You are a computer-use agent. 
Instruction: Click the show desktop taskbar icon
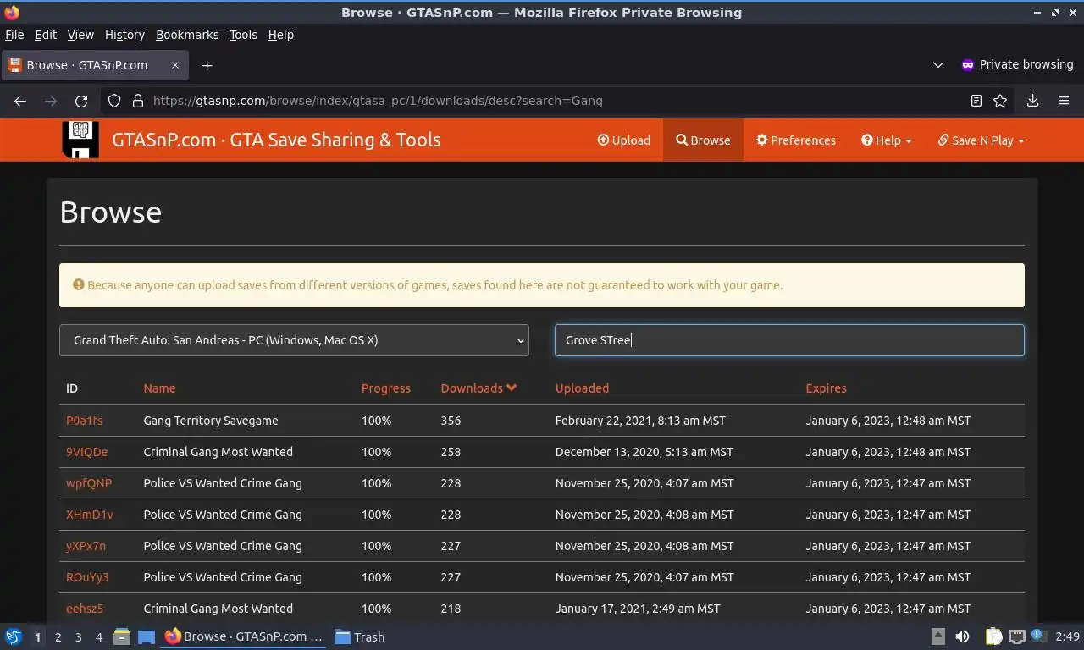point(147,636)
